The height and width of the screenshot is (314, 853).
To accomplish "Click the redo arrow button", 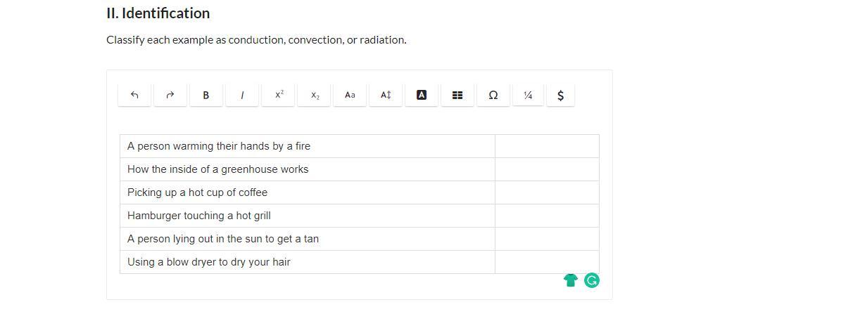I will (x=170, y=95).
